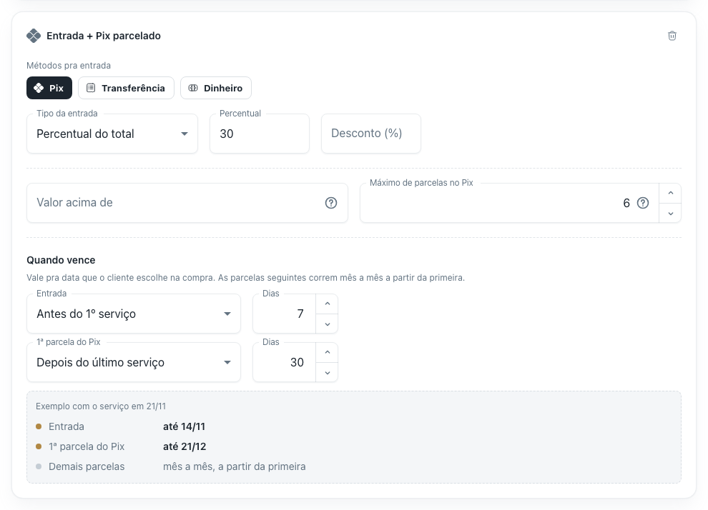
Task: Open the Entrada timing dropdown
Action: click(x=134, y=314)
